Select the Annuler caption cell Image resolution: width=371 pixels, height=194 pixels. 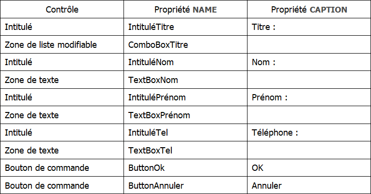(266, 185)
